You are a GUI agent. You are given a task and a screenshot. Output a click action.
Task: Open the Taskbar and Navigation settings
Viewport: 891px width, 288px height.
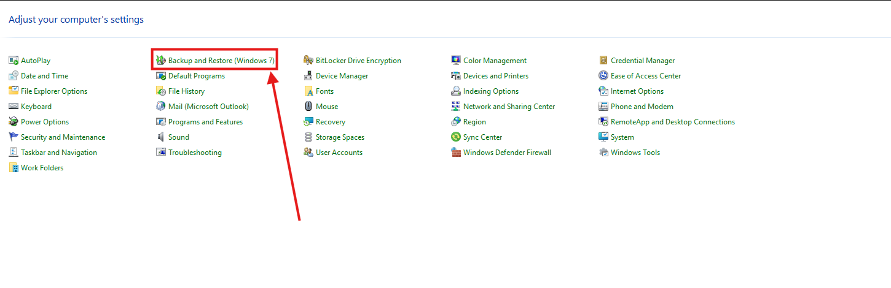59,153
